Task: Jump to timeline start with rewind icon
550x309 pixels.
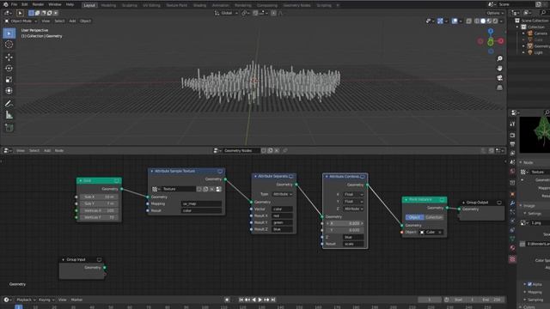Action: [x=241, y=300]
